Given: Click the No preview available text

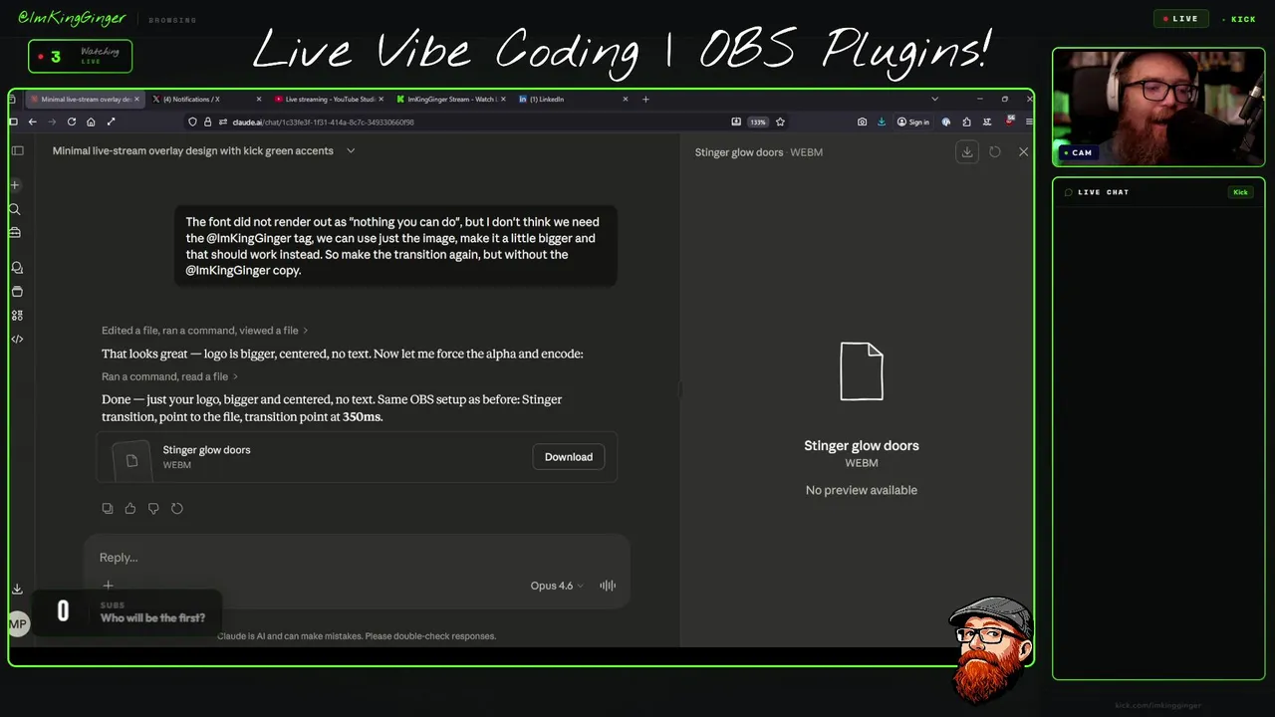Looking at the screenshot, I should [862, 490].
